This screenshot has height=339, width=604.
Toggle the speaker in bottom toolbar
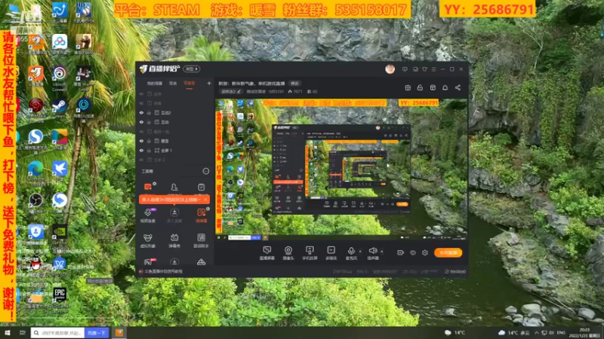tap(372, 253)
